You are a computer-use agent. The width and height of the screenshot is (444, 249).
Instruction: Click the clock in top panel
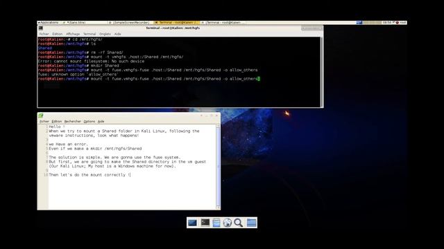(x=387, y=23)
